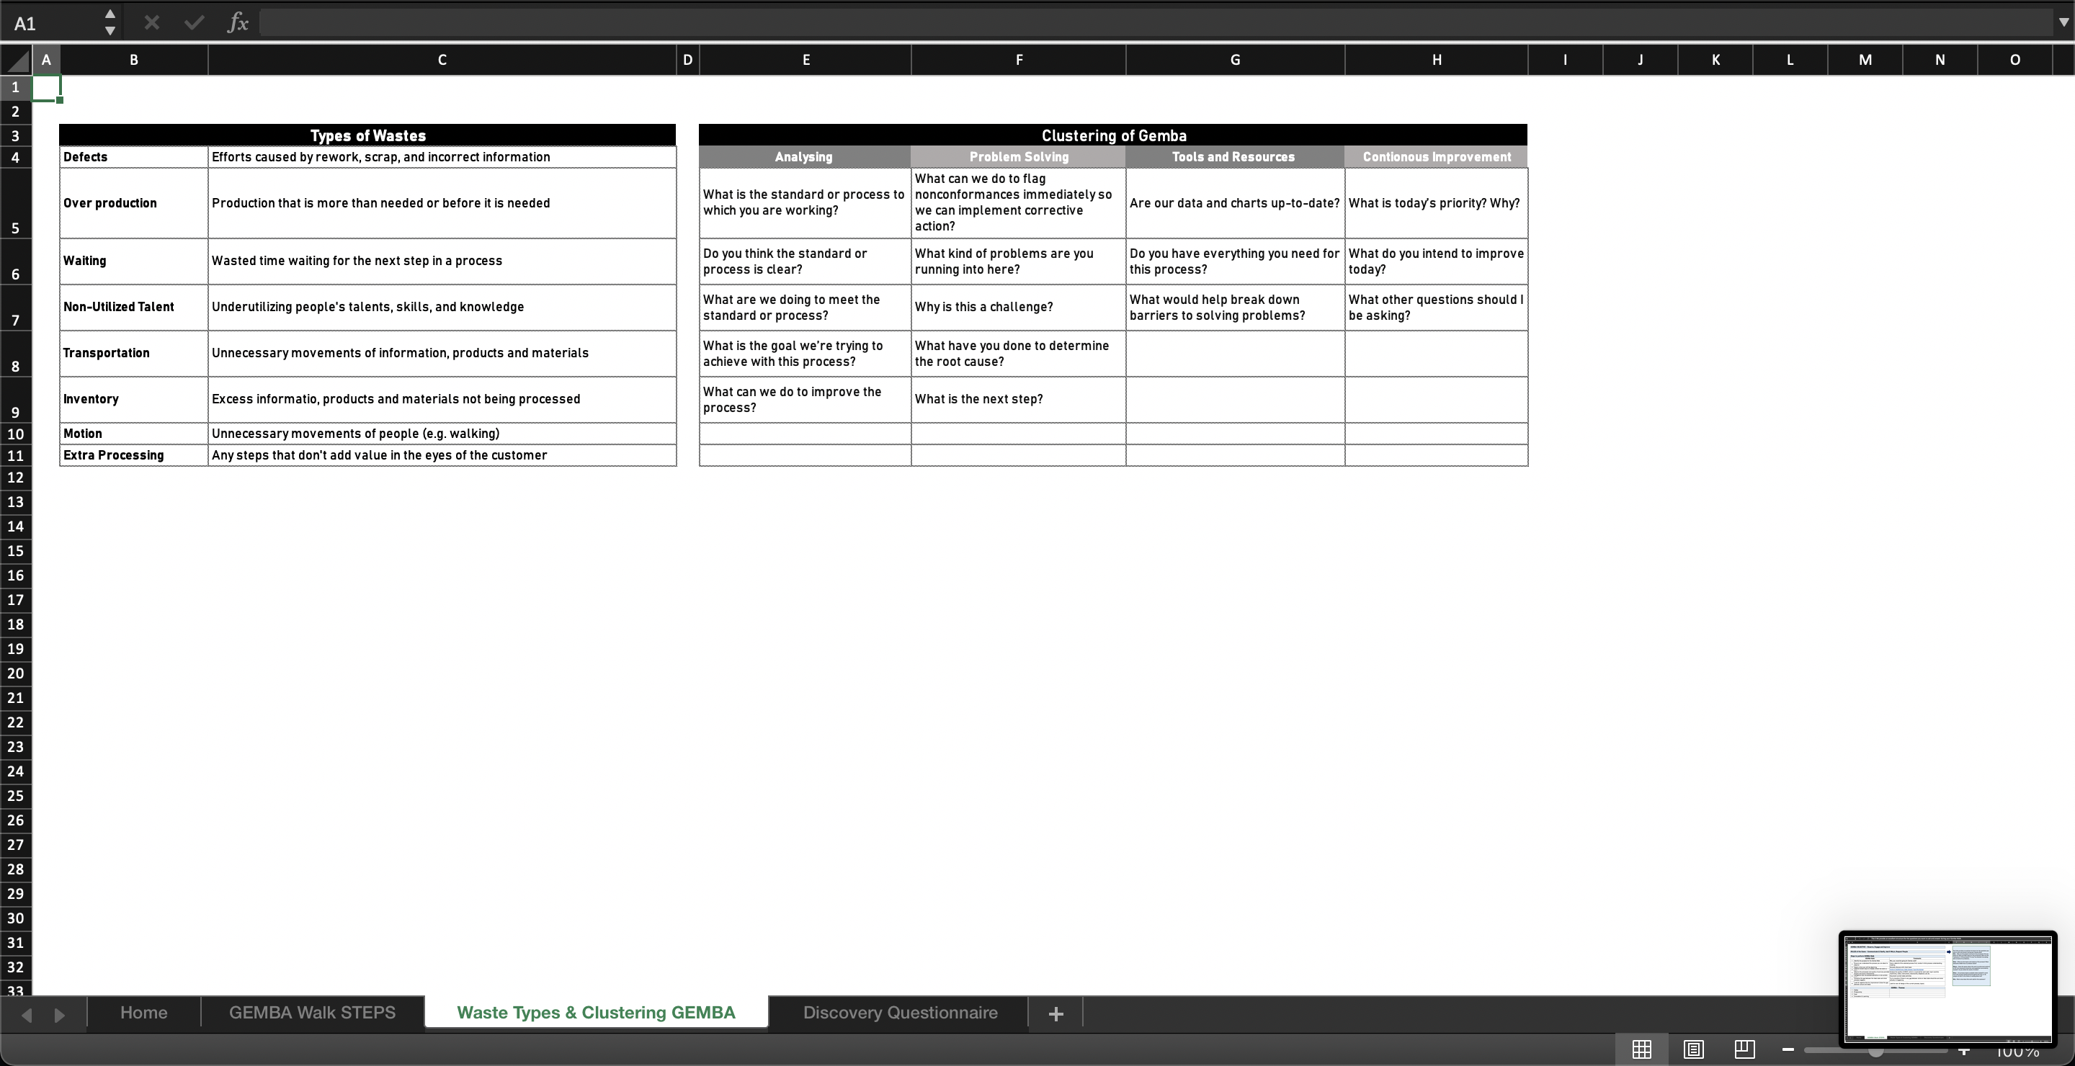Open the Home sheet tab
Image resolution: width=2075 pixels, height=1066 pixels.
pos(144,1012)
